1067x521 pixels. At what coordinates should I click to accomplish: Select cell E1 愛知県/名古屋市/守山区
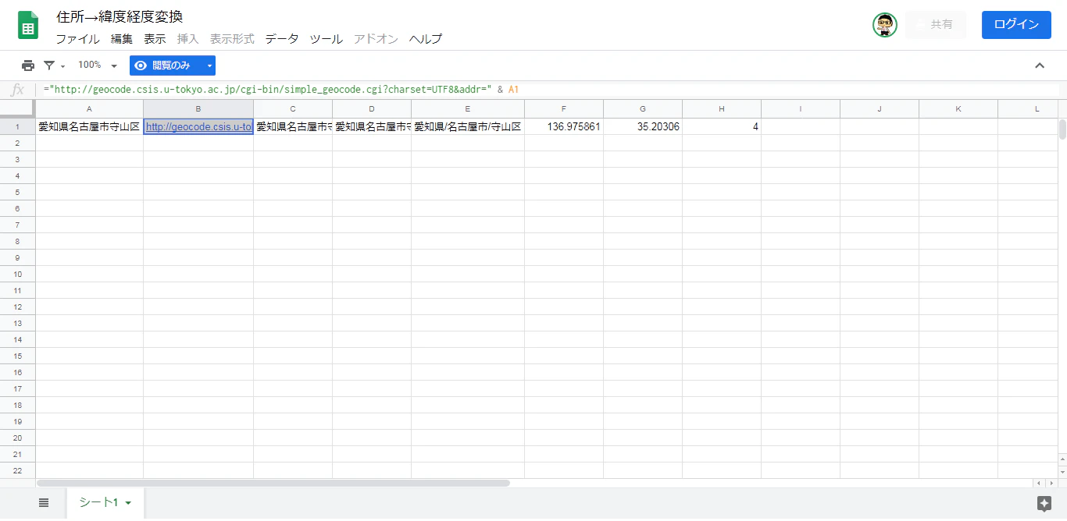pyautogui.click(x=468, y=126)
